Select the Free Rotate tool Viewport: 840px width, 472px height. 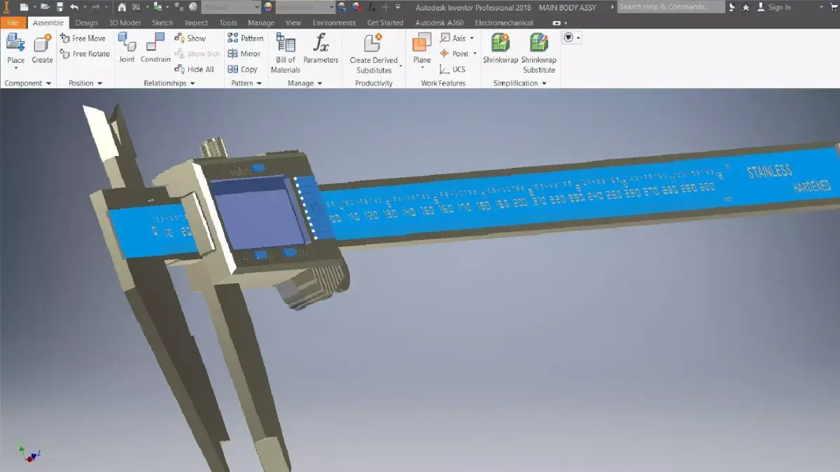click(x=85, y=54)
